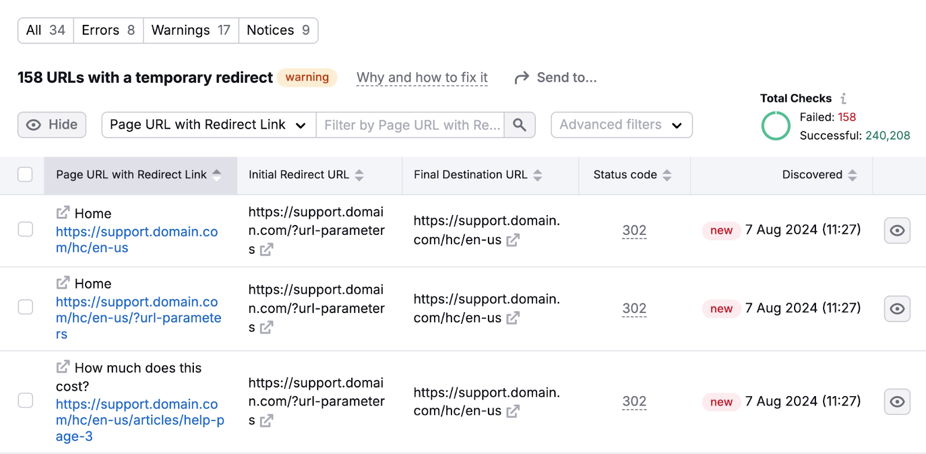Focus the Filter by Page URL input field
This screenshot has width=926, height=454.
[410, 125]
